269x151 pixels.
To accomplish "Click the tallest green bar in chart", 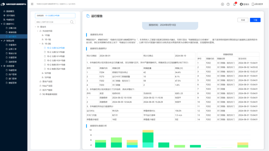I will (x=147, y=137).
